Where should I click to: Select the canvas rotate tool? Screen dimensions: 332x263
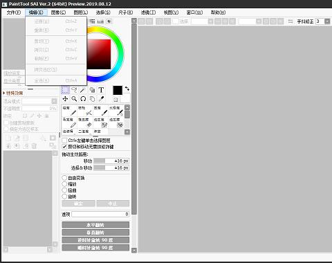83,99
